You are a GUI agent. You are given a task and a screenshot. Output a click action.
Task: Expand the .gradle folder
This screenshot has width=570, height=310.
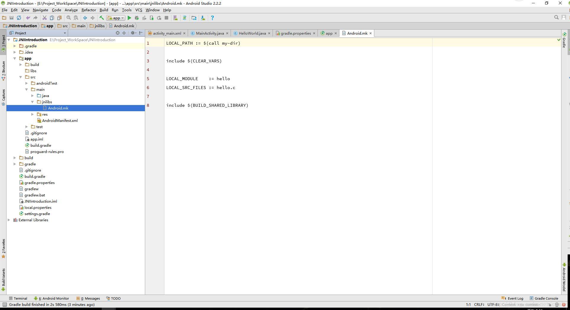coord(15,46)
